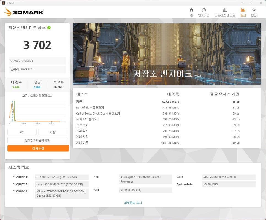Click the 1476.48 MB/s bandwidth value

(170, 108)
